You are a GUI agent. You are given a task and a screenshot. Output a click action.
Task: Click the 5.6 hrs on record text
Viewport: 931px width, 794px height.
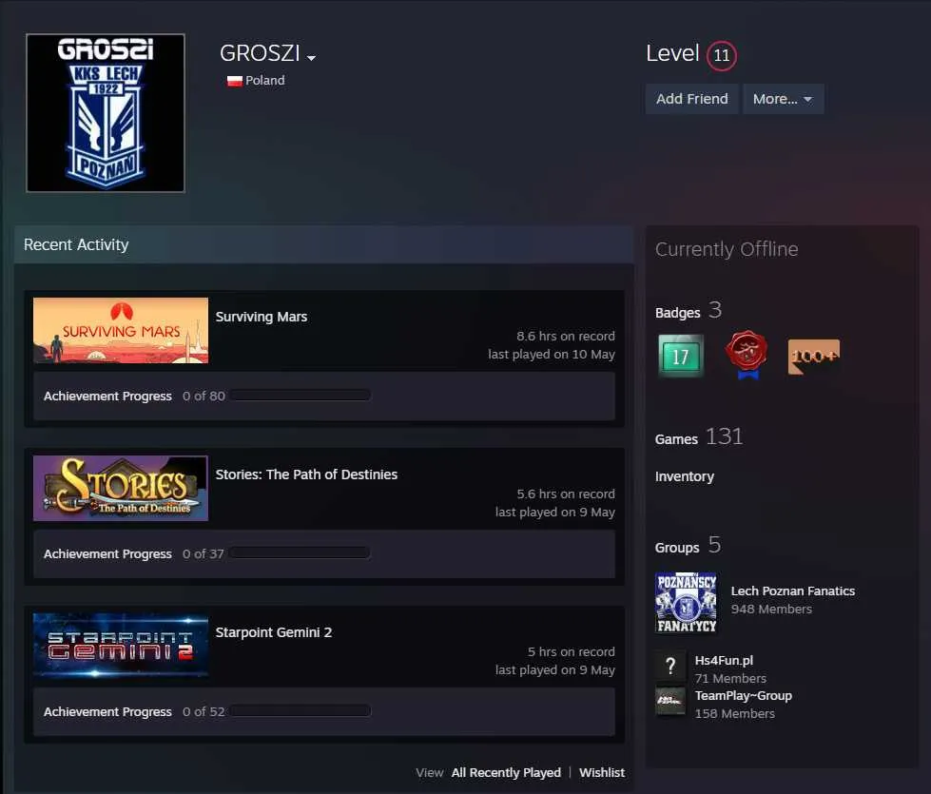click(x=565, y=494)
